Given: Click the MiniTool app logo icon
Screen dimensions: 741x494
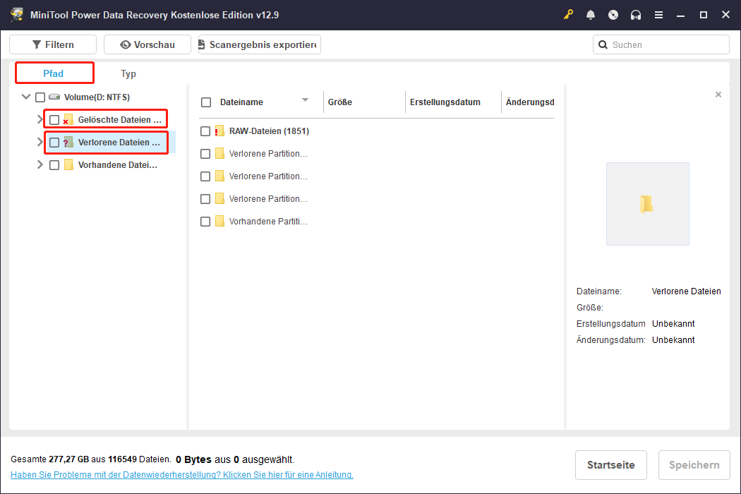Looking at the screenshot, I should (17, 15).
